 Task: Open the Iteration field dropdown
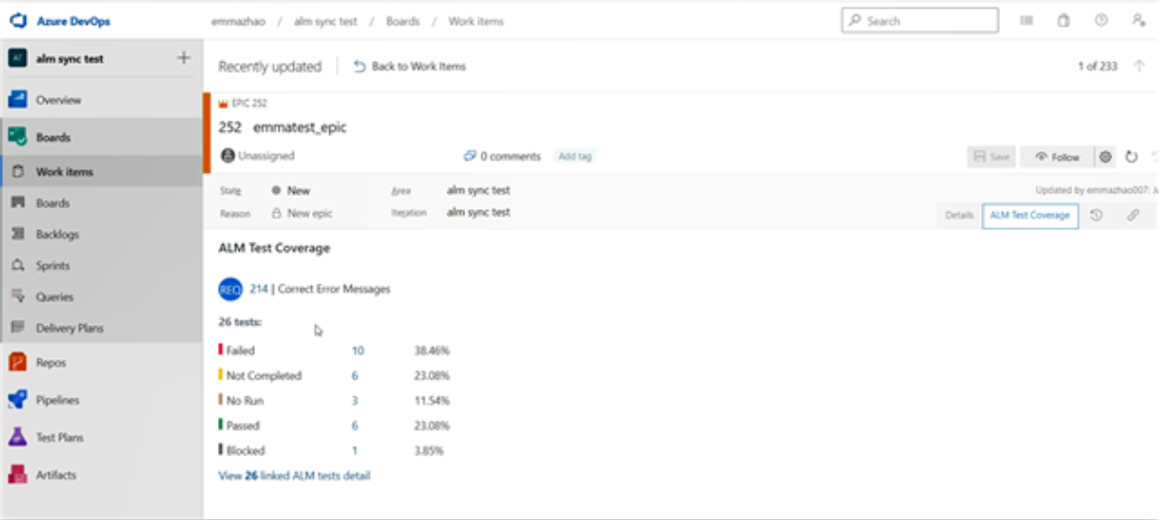(x=479, y=212)
